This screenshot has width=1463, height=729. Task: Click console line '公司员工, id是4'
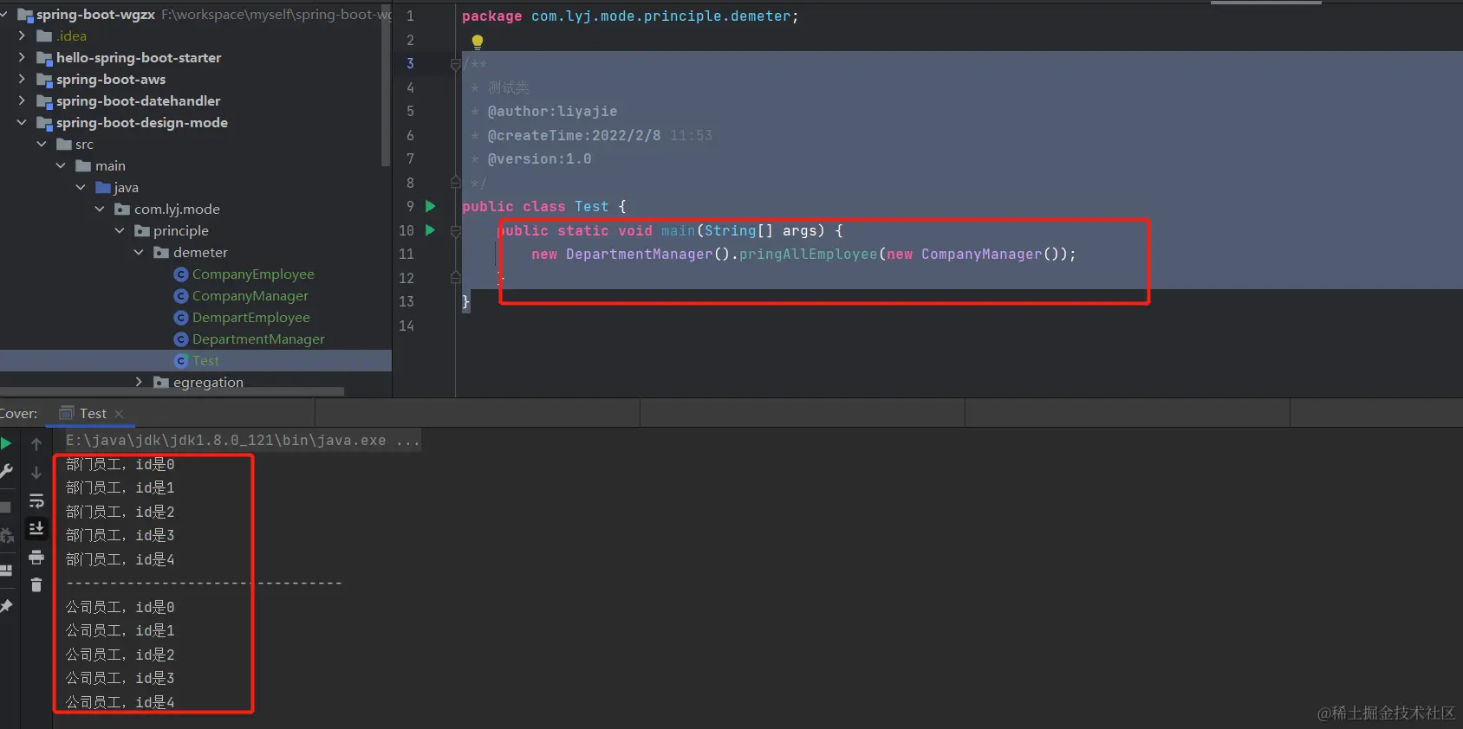[120, 702]
